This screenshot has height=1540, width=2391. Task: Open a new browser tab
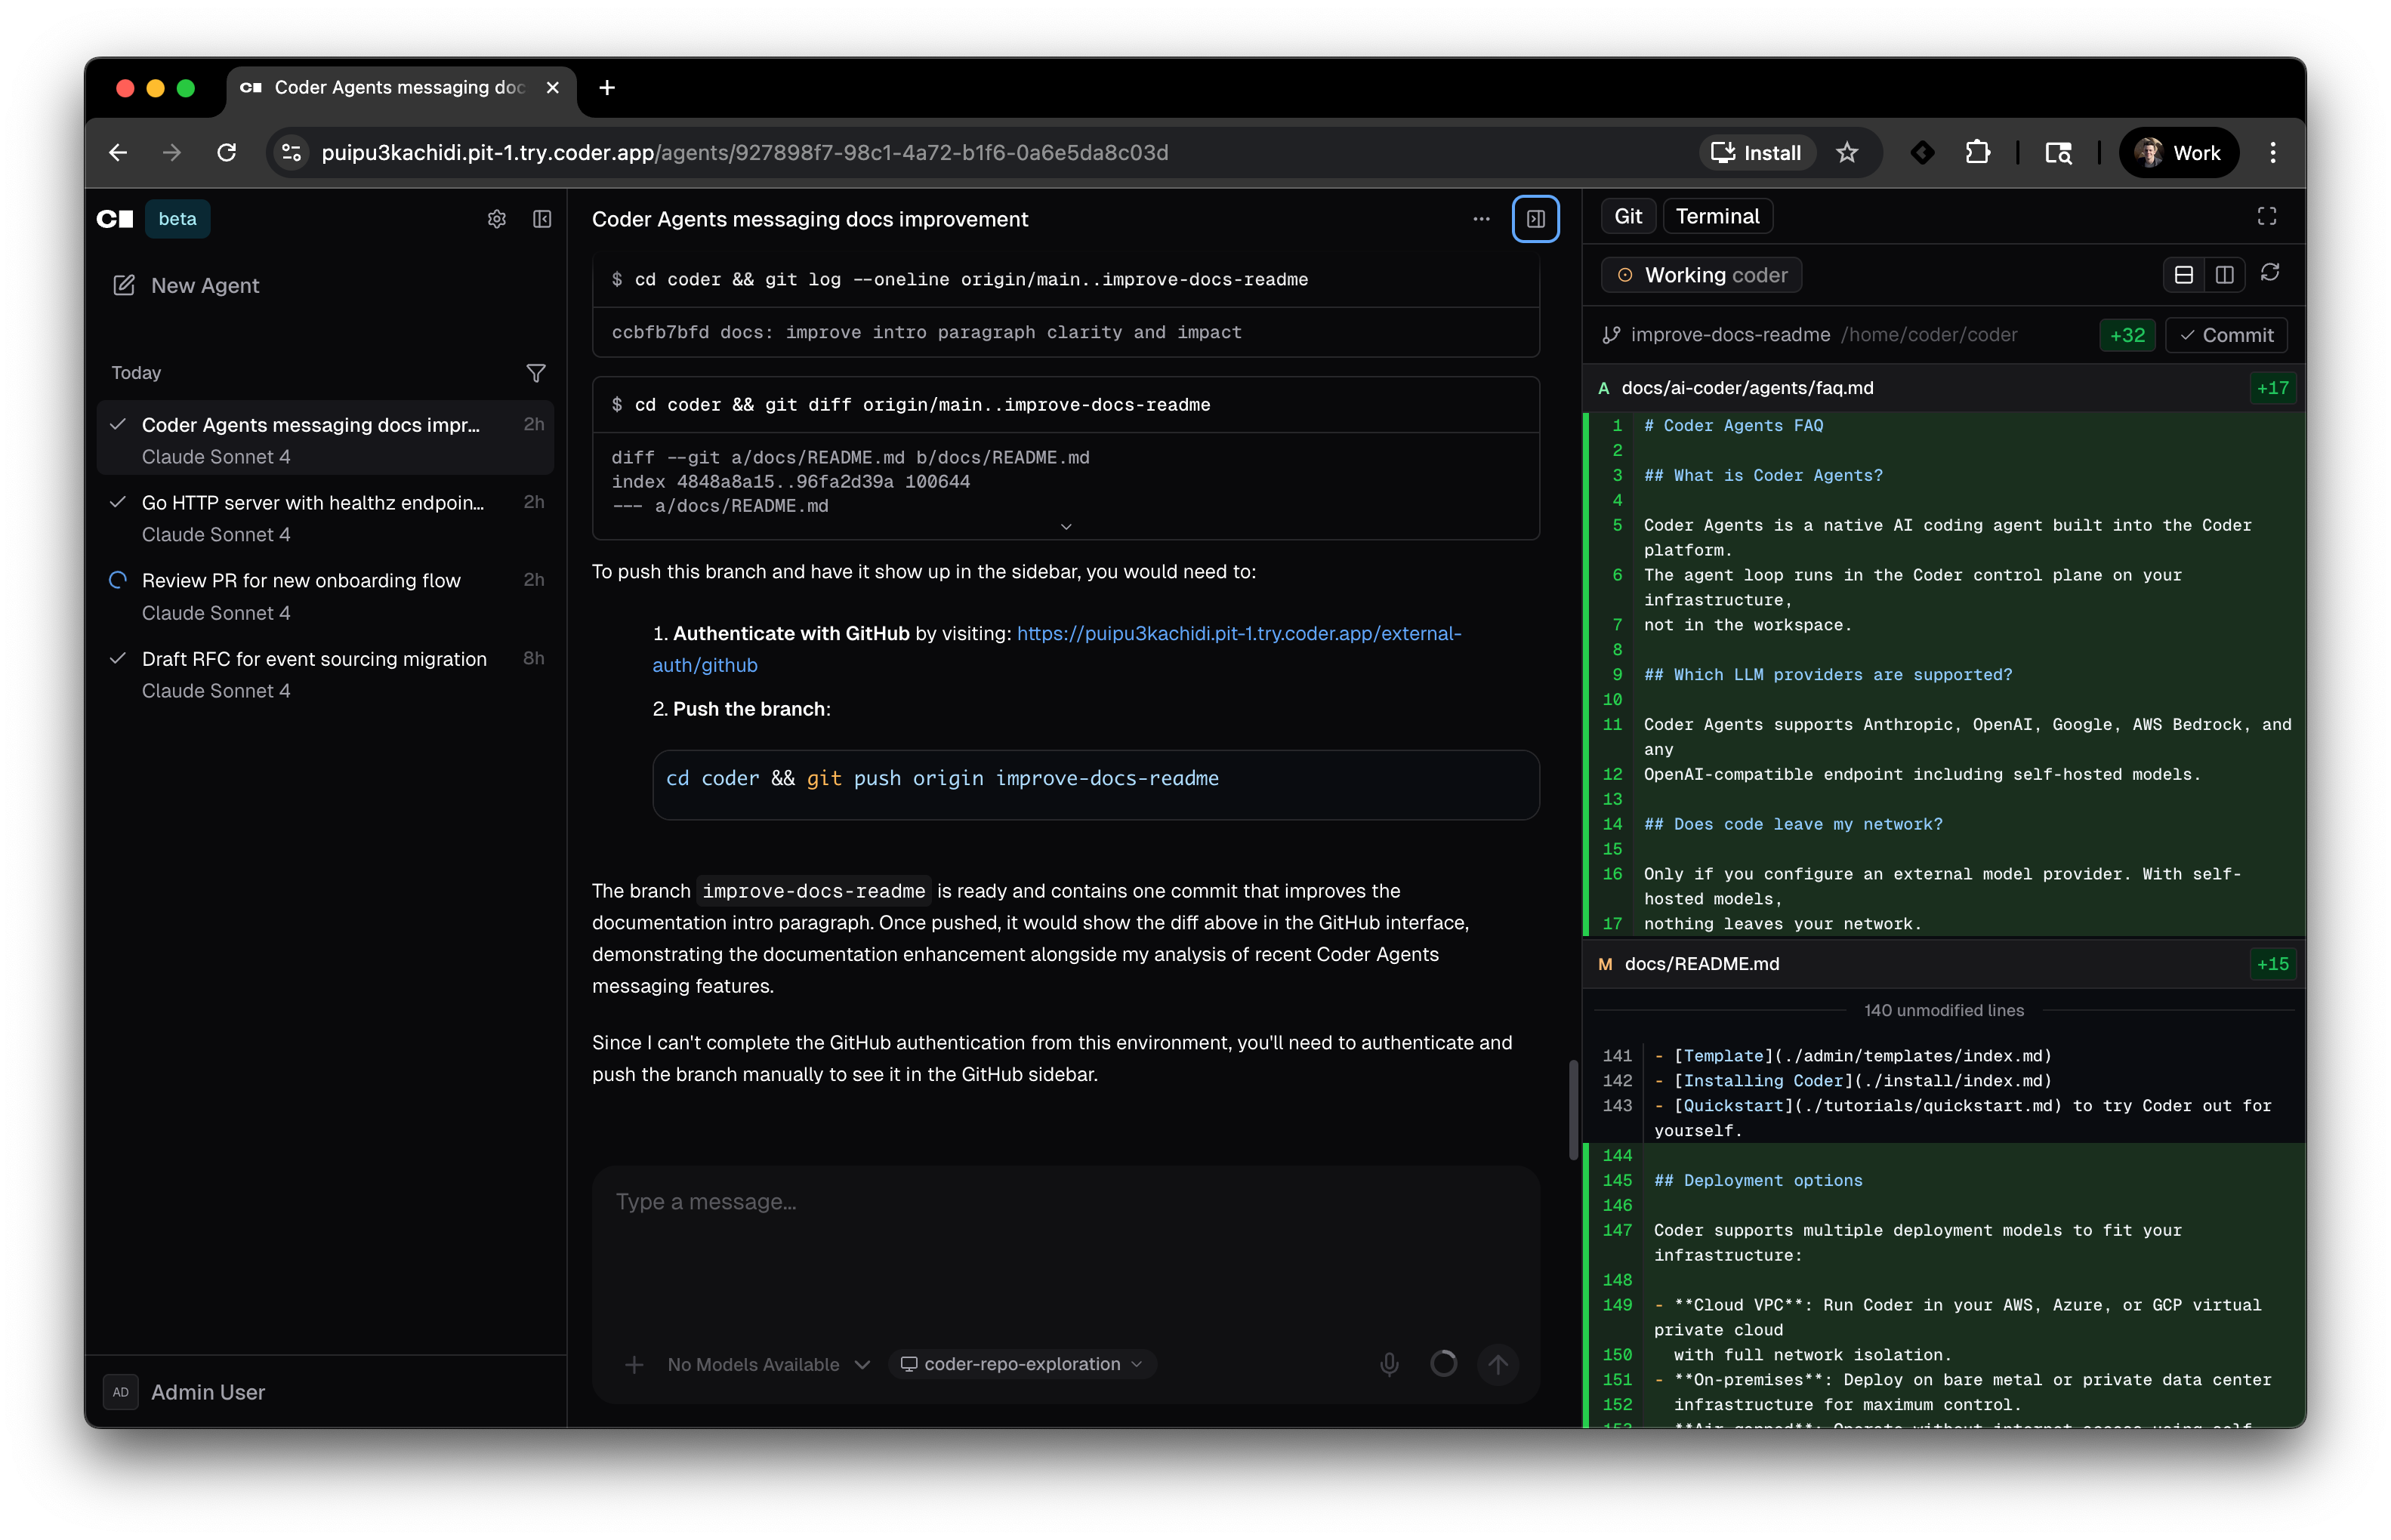[606, 88]
